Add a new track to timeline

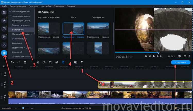4,67
